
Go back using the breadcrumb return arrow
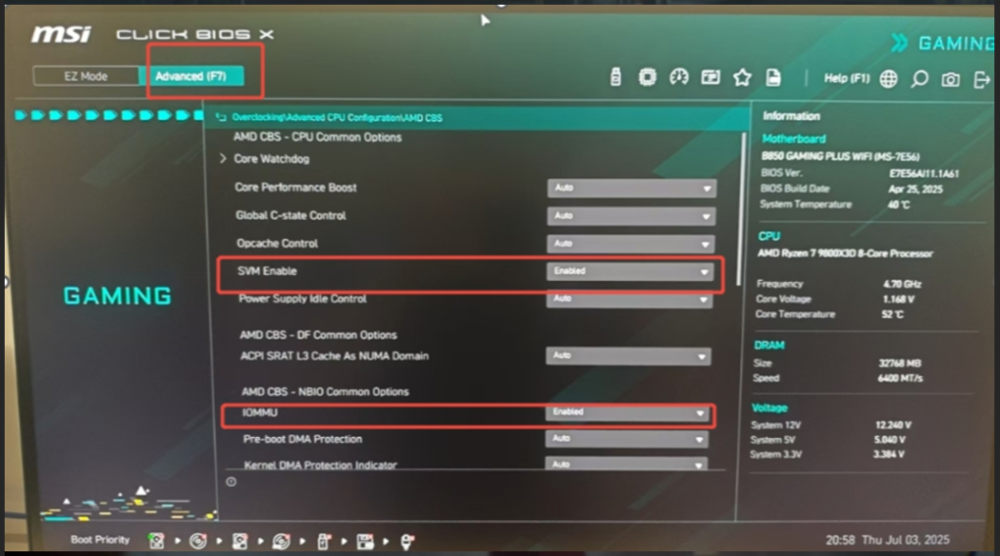pyautogui.click(x=221, y=117)
